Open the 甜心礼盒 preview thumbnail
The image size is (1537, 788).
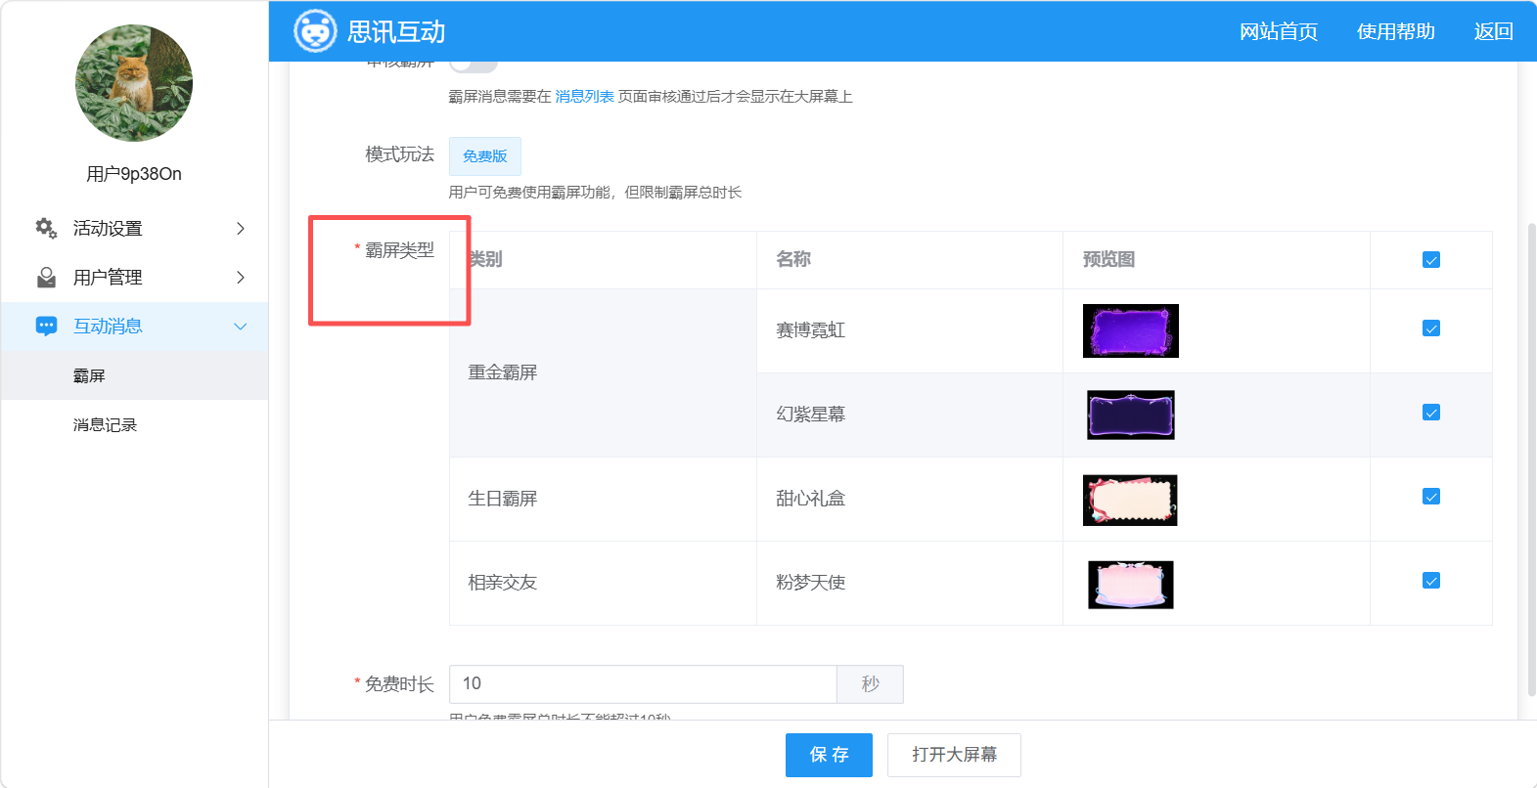1130,500
